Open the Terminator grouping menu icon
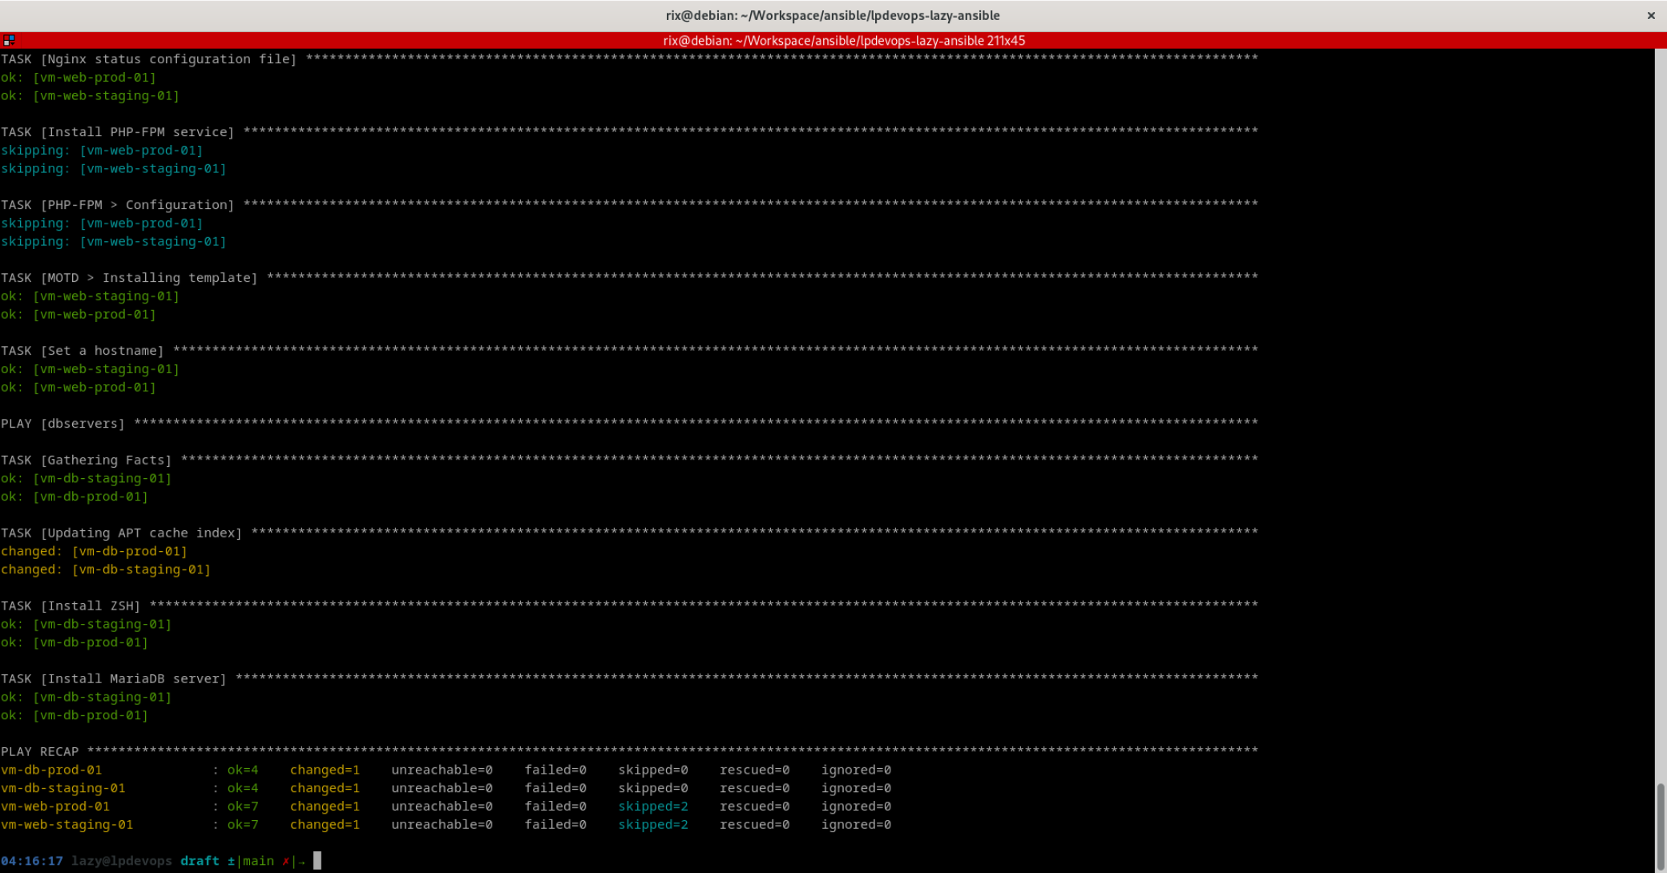The width and height of the screenshot is (1667, 873). click(9, 40)
